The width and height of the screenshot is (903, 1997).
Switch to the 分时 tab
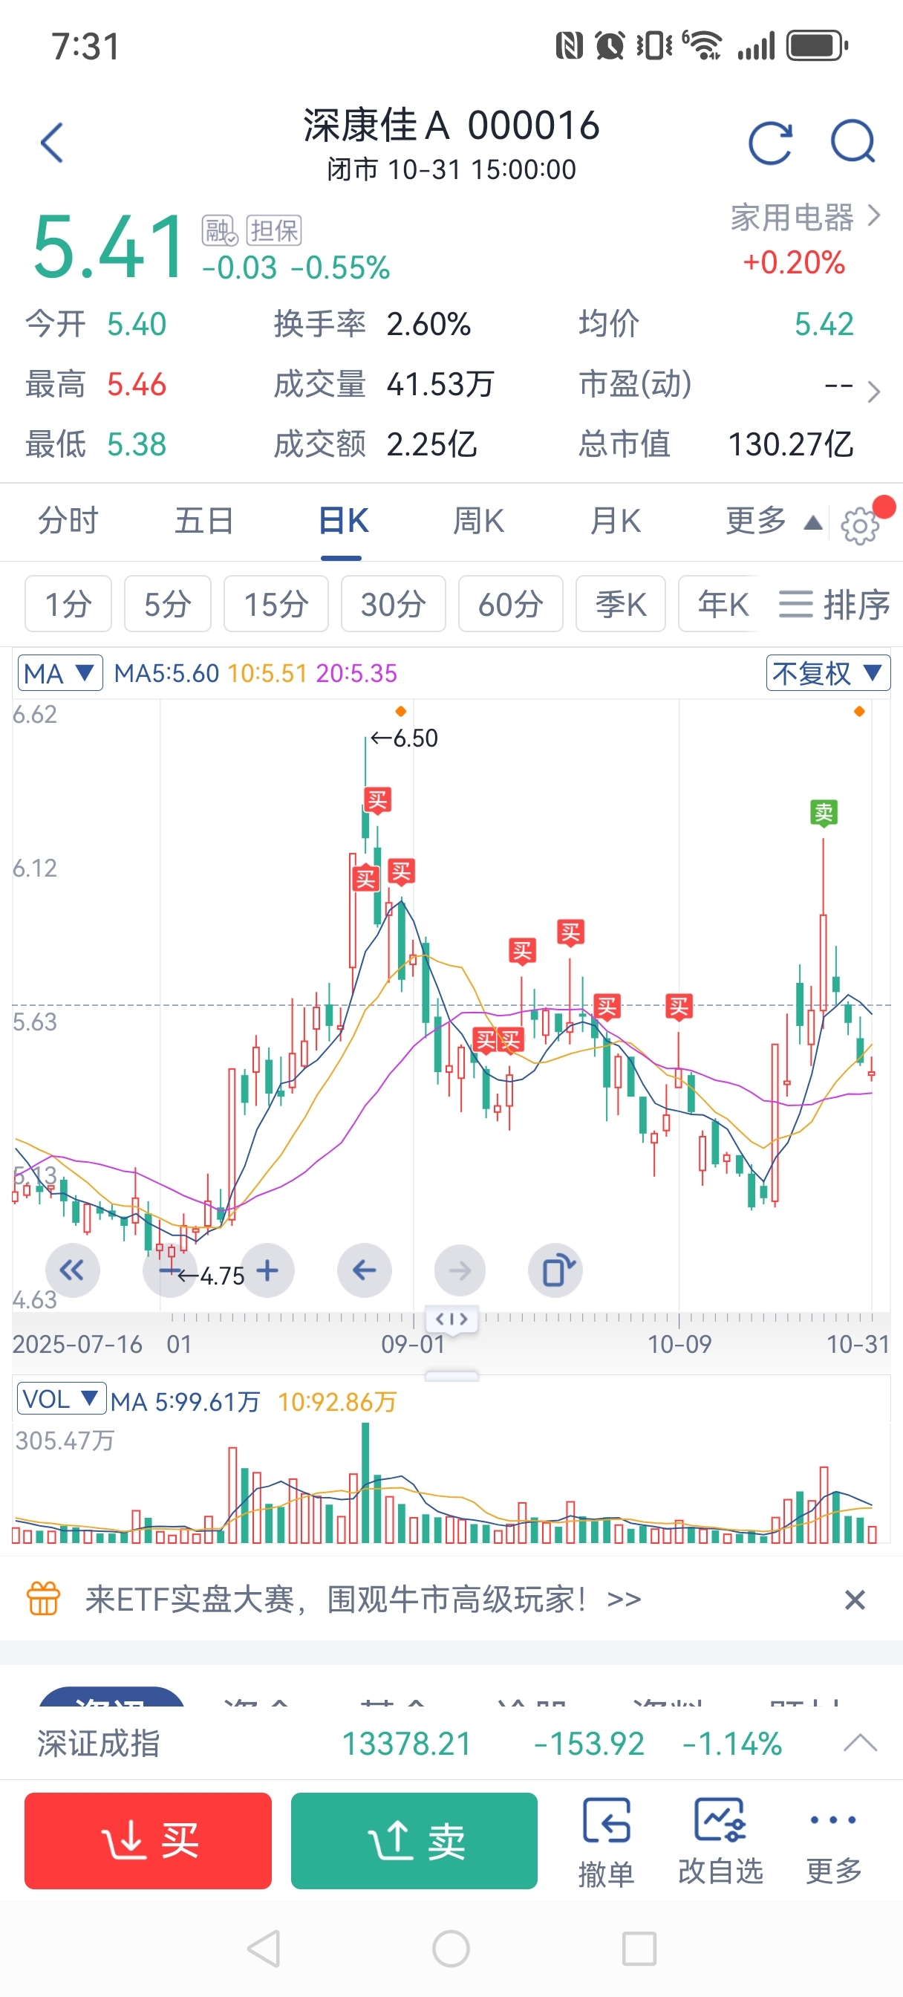(68, 521)
